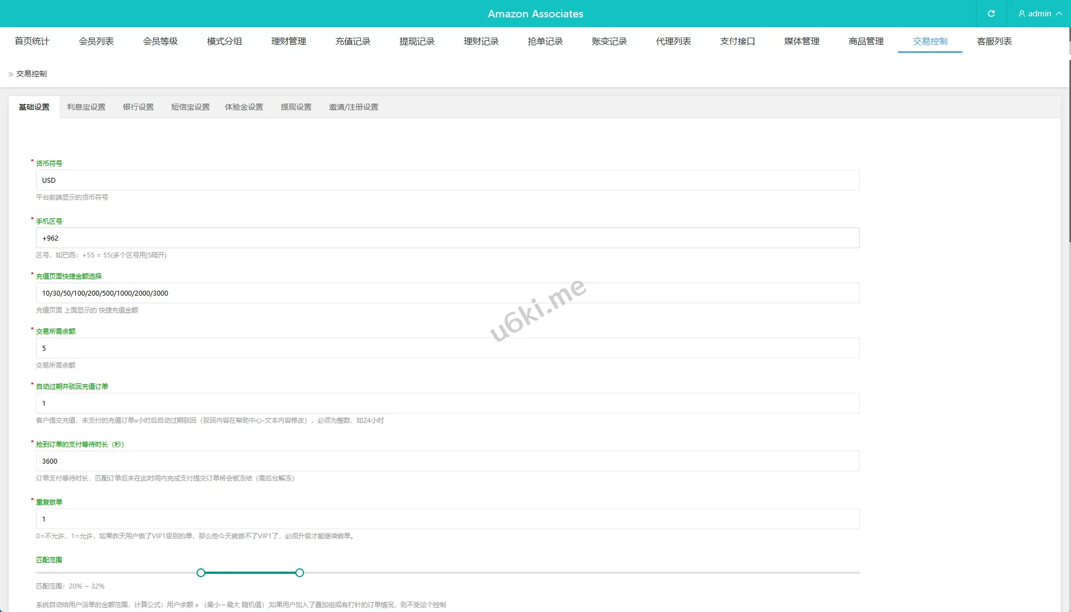1071x612 pixels.
Task: Focus the 手机区号 +962 field
Action: tap(448, 238)
